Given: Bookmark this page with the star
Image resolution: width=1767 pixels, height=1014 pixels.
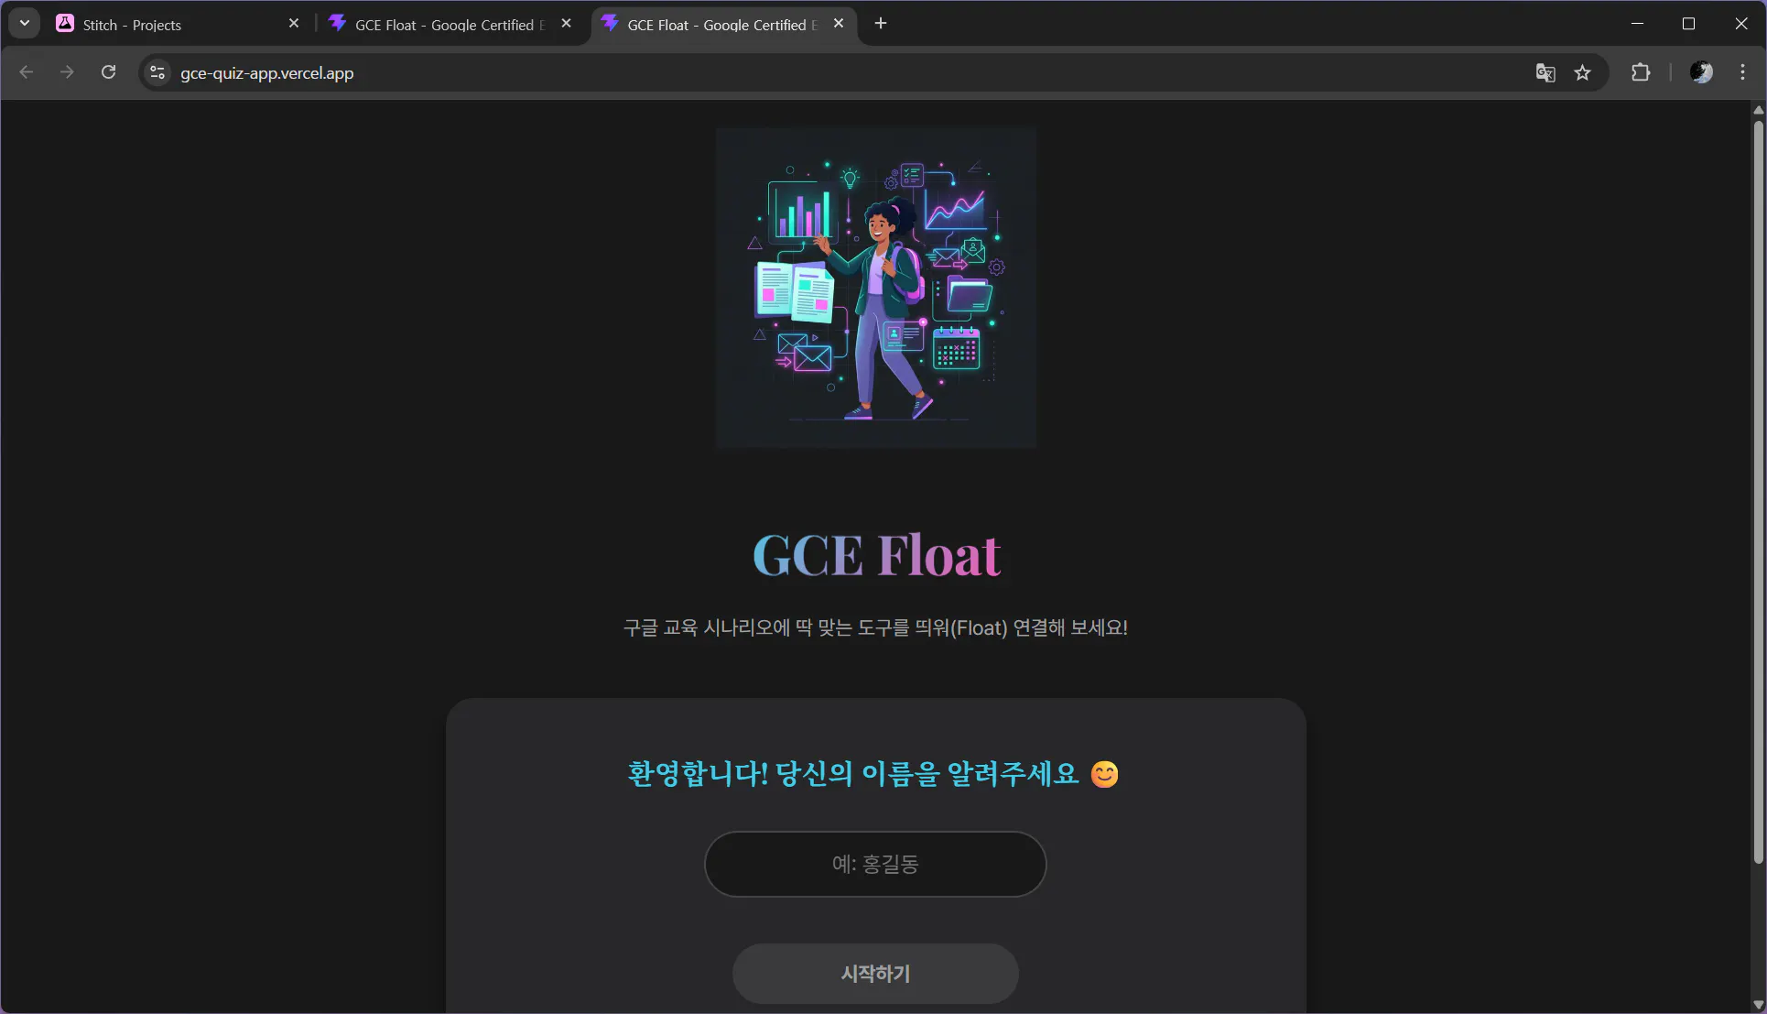Looking at the screenshot, I should click(1583, 72).
